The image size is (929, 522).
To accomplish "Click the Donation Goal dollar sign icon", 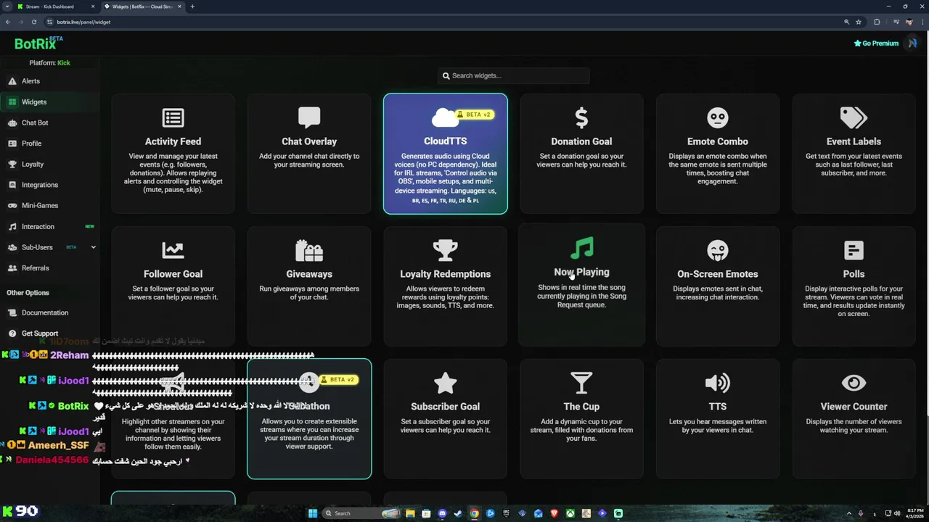I will 581,117.
